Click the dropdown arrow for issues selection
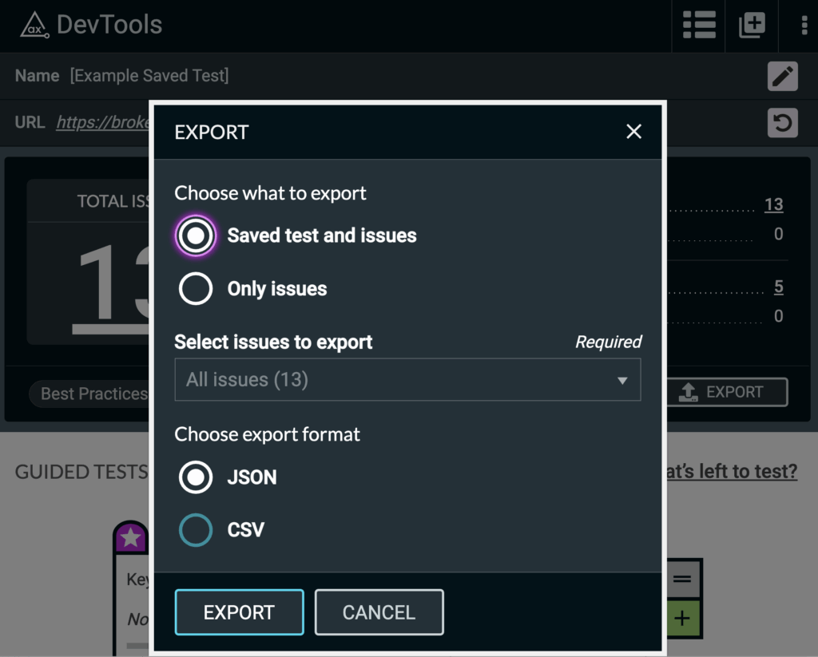818x657 pixels. coord(622,382)
